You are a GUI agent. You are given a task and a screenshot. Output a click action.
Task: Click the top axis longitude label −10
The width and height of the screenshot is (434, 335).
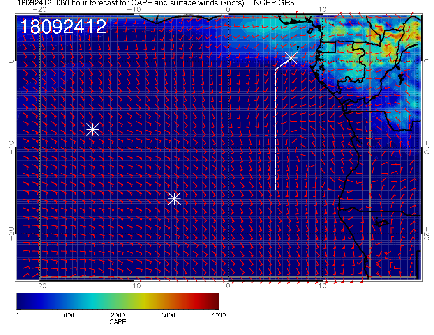pyautogui.click(x=134, y=9)
